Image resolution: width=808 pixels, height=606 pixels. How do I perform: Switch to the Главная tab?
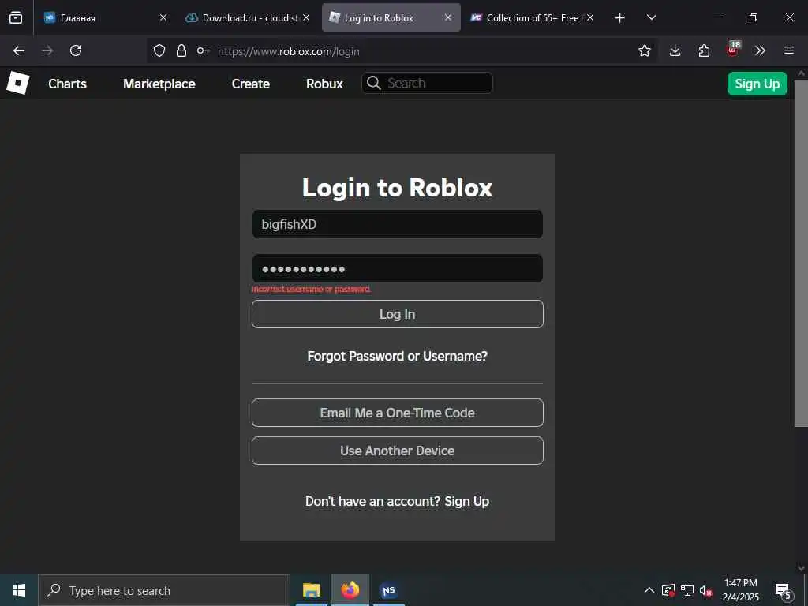point(106,17)
